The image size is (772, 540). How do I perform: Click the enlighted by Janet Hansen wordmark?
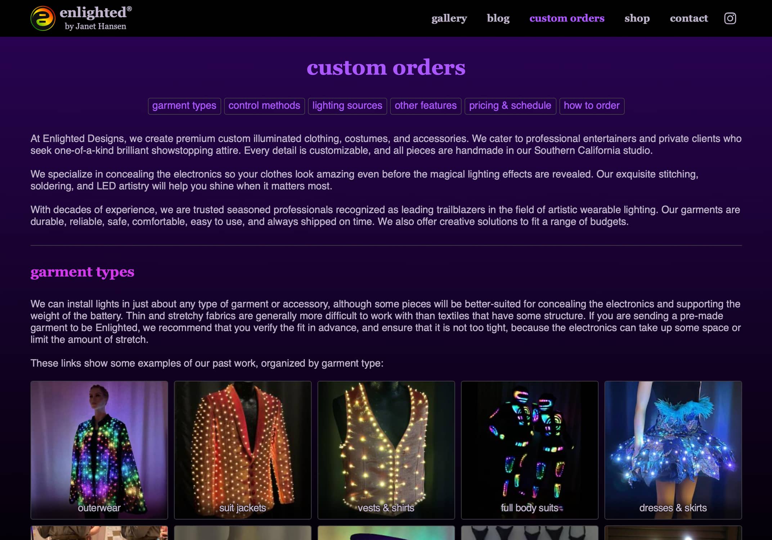click(95, 18)
